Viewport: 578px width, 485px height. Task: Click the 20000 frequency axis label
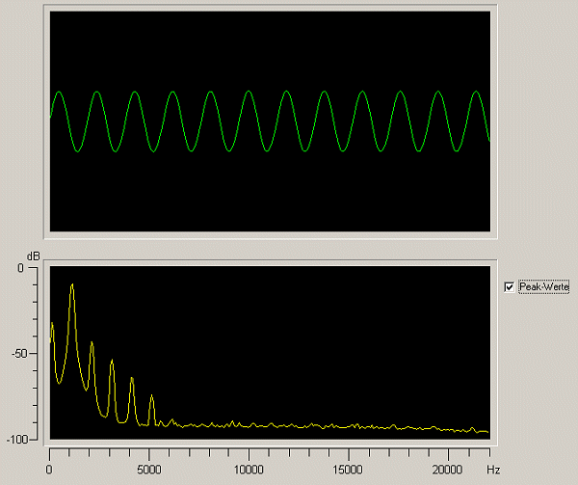[x=447, y=470]
